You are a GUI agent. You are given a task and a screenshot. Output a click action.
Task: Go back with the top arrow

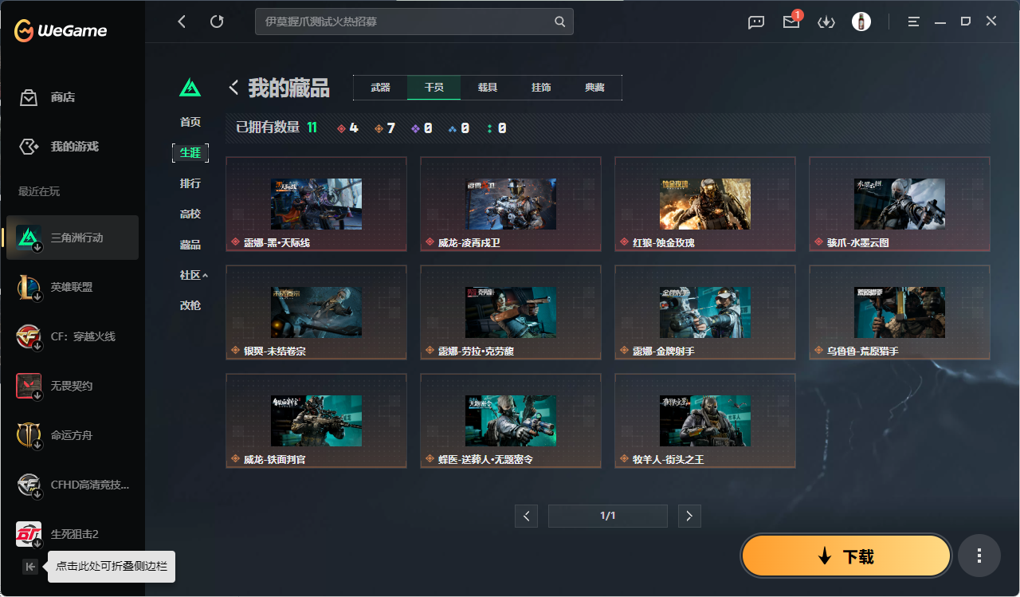tap(182, 22)
